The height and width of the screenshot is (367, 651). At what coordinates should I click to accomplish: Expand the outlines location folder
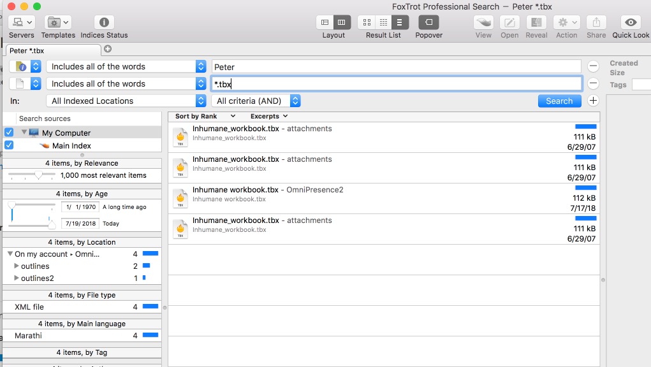(x=16, y=266)
